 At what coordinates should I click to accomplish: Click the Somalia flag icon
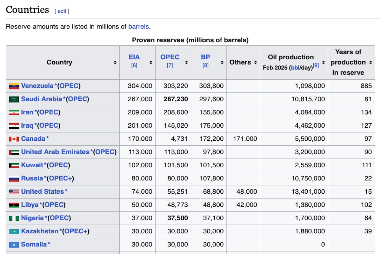14,245
